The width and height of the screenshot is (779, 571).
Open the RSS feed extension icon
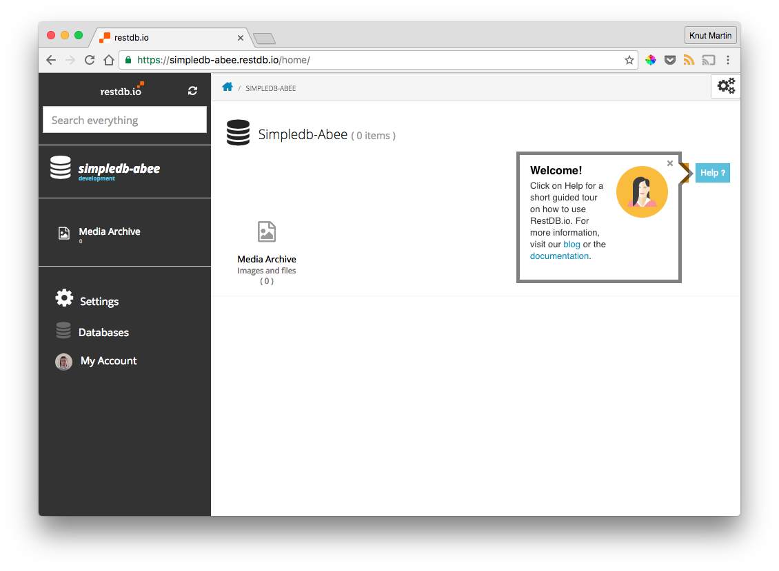click(689, 60)
